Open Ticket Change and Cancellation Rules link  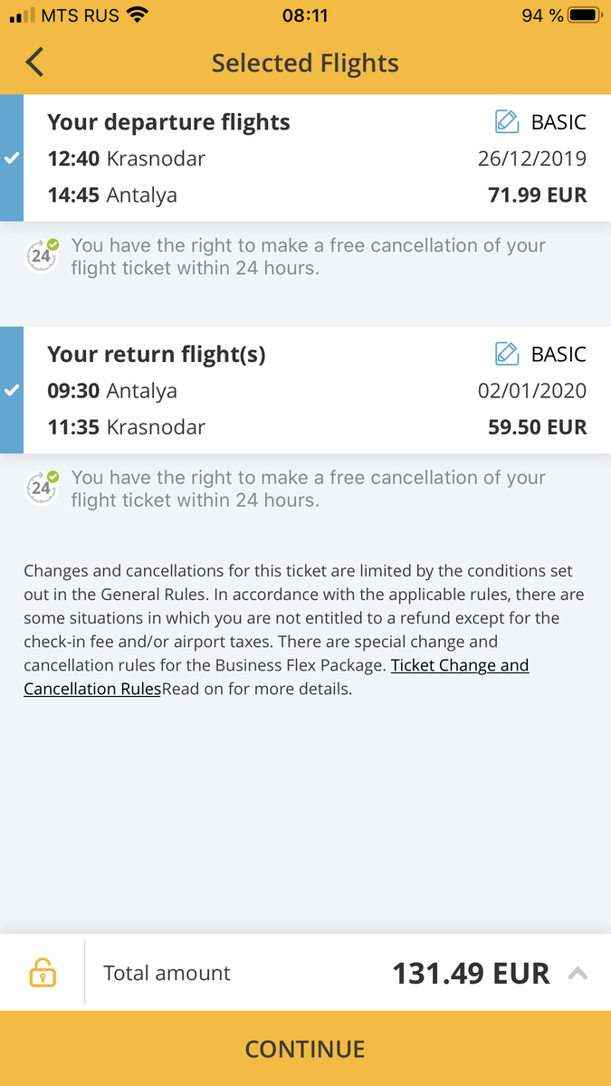point(276,677)
